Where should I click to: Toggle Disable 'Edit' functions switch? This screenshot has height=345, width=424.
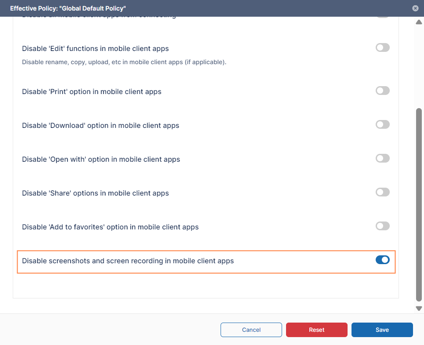(382, 47)
